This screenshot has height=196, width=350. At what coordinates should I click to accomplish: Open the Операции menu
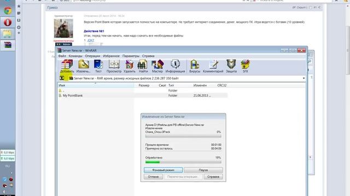point(92,56)
